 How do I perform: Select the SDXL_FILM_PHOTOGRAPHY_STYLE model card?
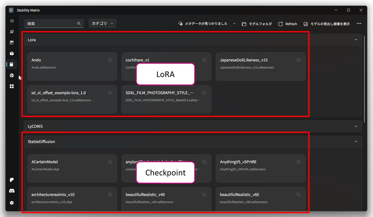(166, 99)
